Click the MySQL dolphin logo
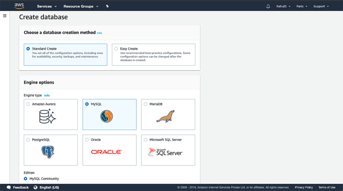The image size is (343, 191). [106, 116]
